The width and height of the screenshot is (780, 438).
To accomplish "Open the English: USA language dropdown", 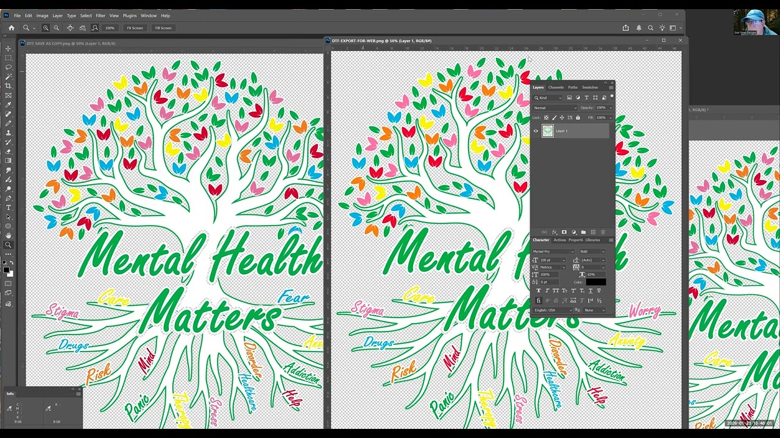I will (x=553, y=310).
